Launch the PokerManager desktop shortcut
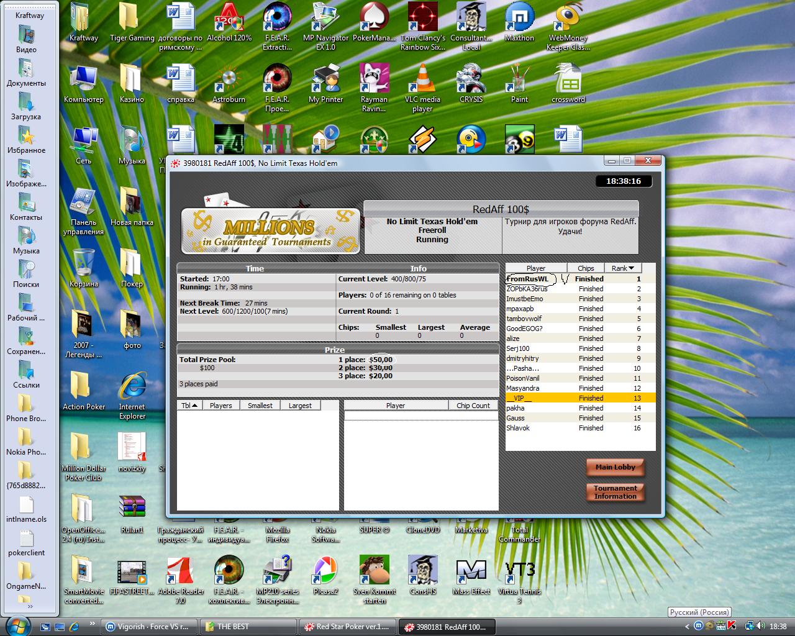 tap(374, 17)
